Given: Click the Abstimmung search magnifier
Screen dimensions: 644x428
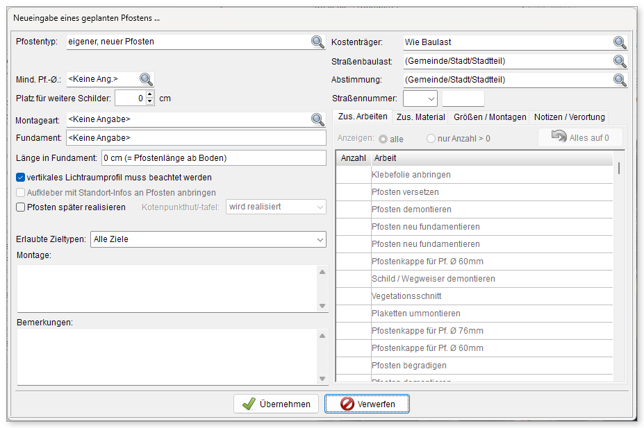Looking at the screenshot, I should 620,80.
